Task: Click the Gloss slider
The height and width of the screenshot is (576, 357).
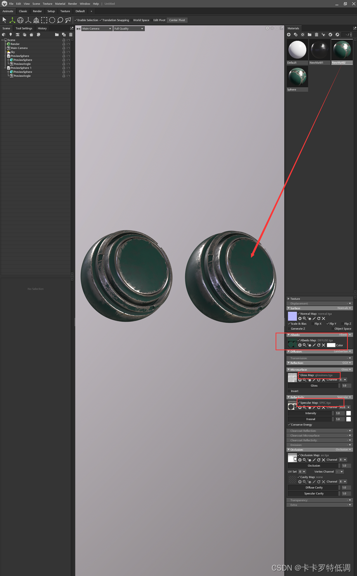Action: [x=314, y=386]
